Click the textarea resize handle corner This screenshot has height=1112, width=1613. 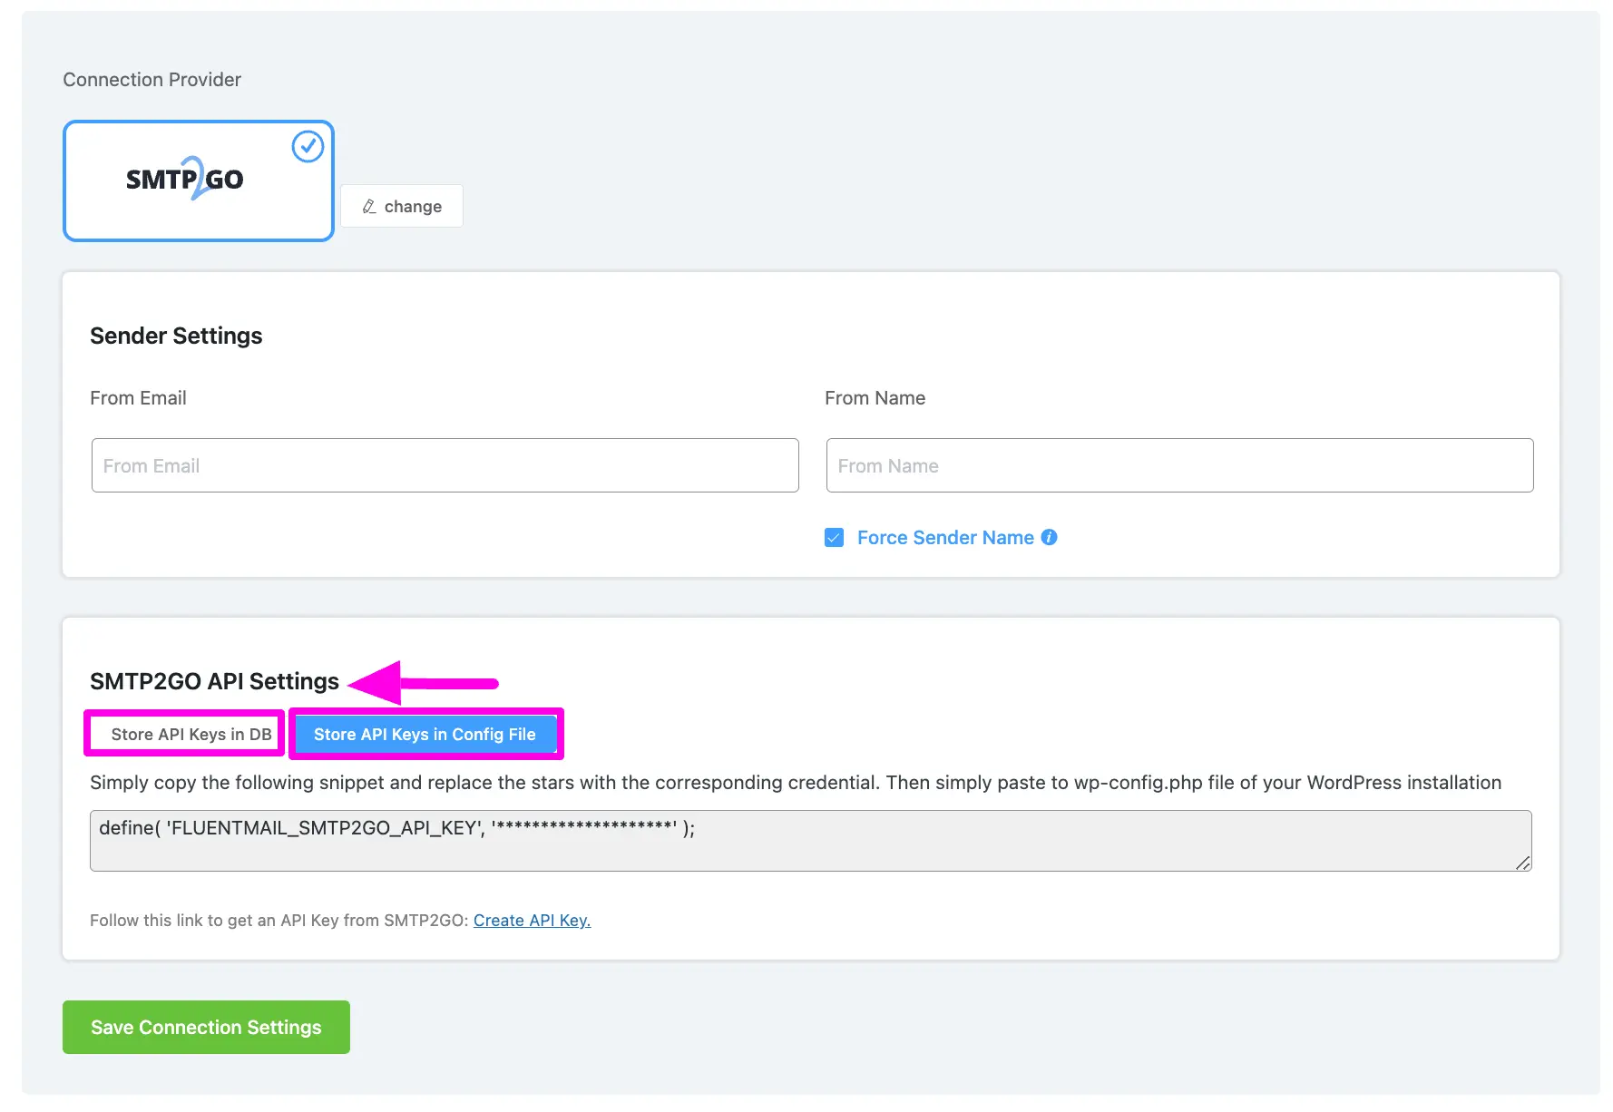point(1523,863)
